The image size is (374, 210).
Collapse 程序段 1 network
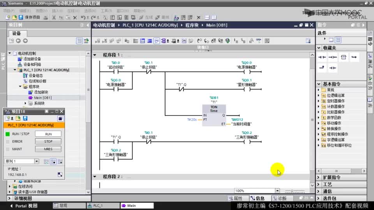pos(95,55)
